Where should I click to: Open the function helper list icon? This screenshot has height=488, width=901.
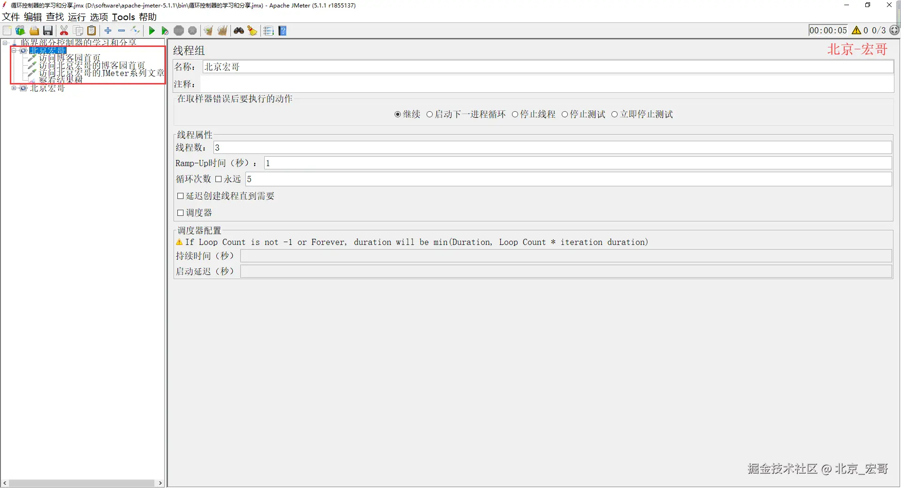coord(268,30)
